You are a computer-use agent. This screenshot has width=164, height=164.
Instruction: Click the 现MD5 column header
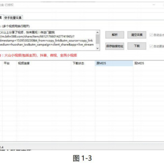149,63
